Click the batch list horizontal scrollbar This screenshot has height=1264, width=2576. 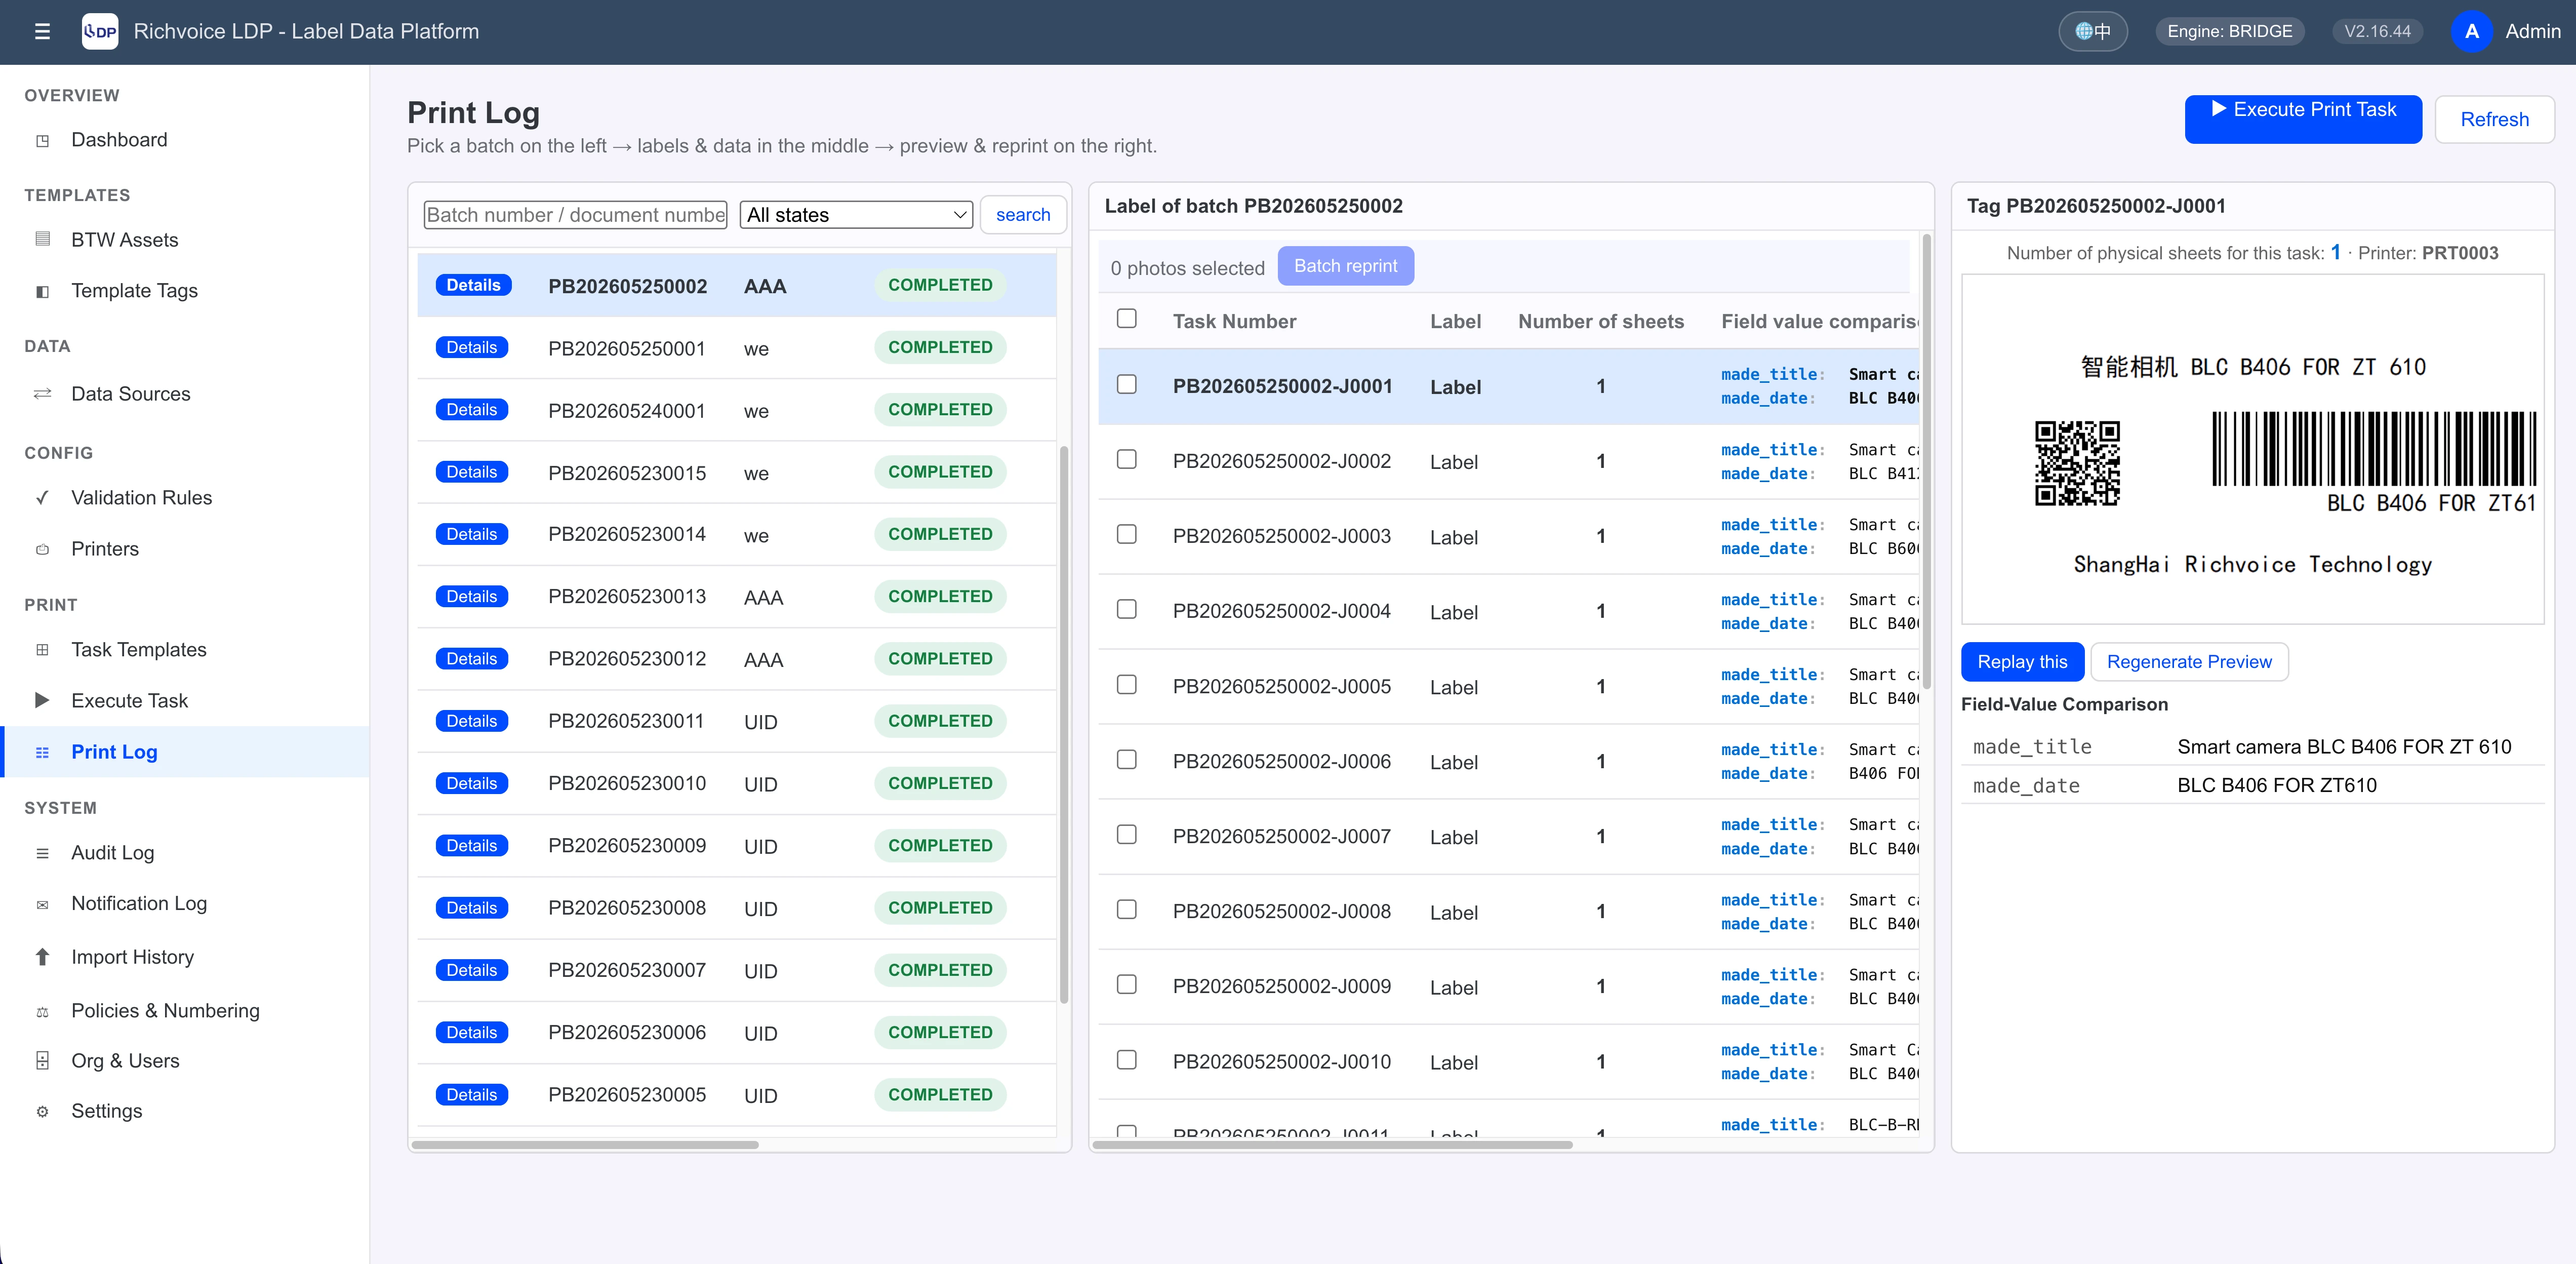[585, 1144]
